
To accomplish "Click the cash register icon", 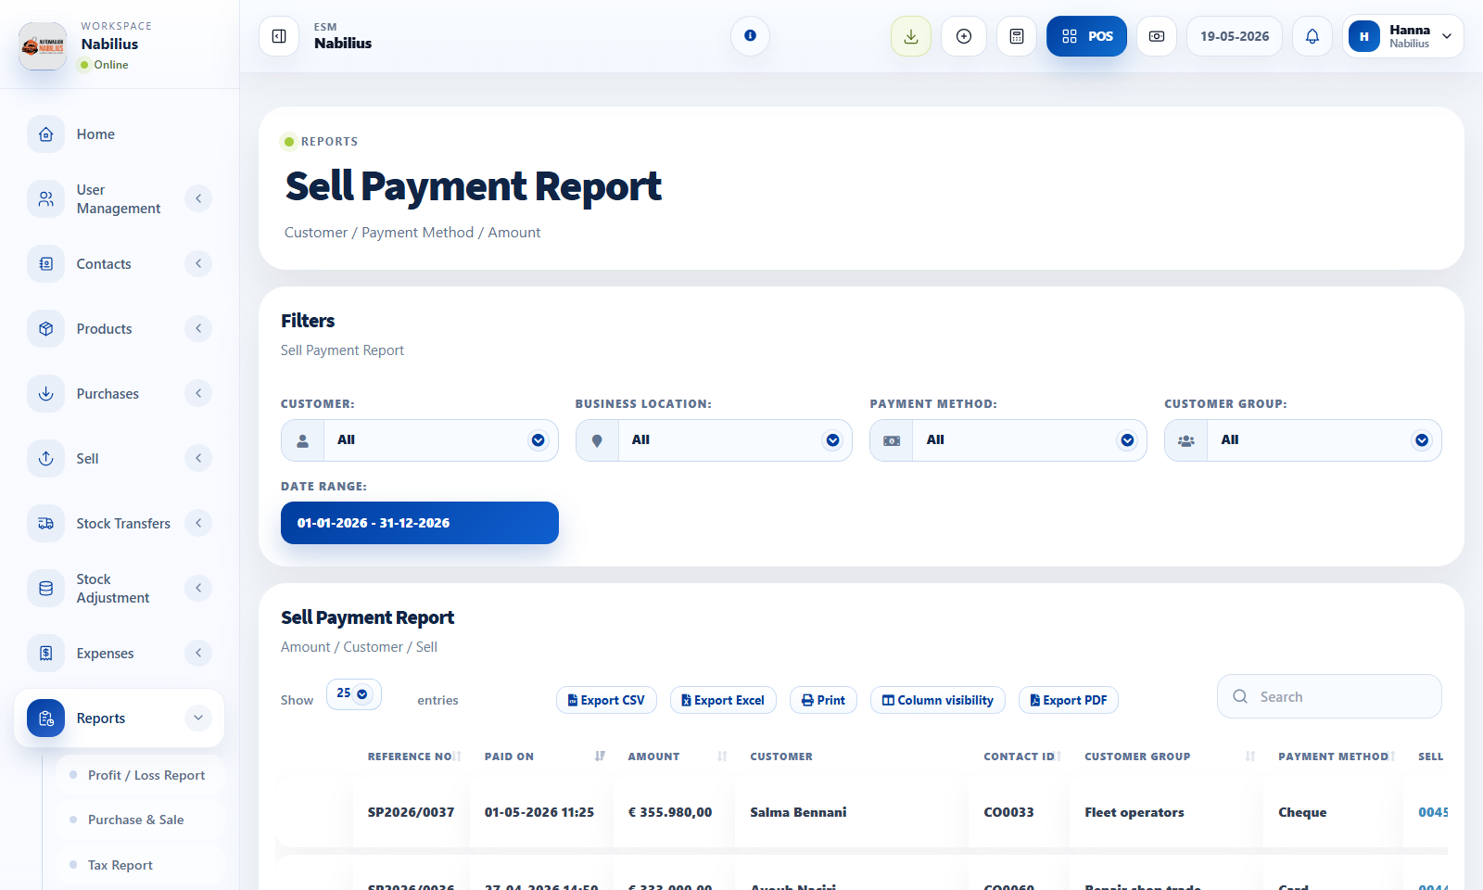I will pos(1157,36).
